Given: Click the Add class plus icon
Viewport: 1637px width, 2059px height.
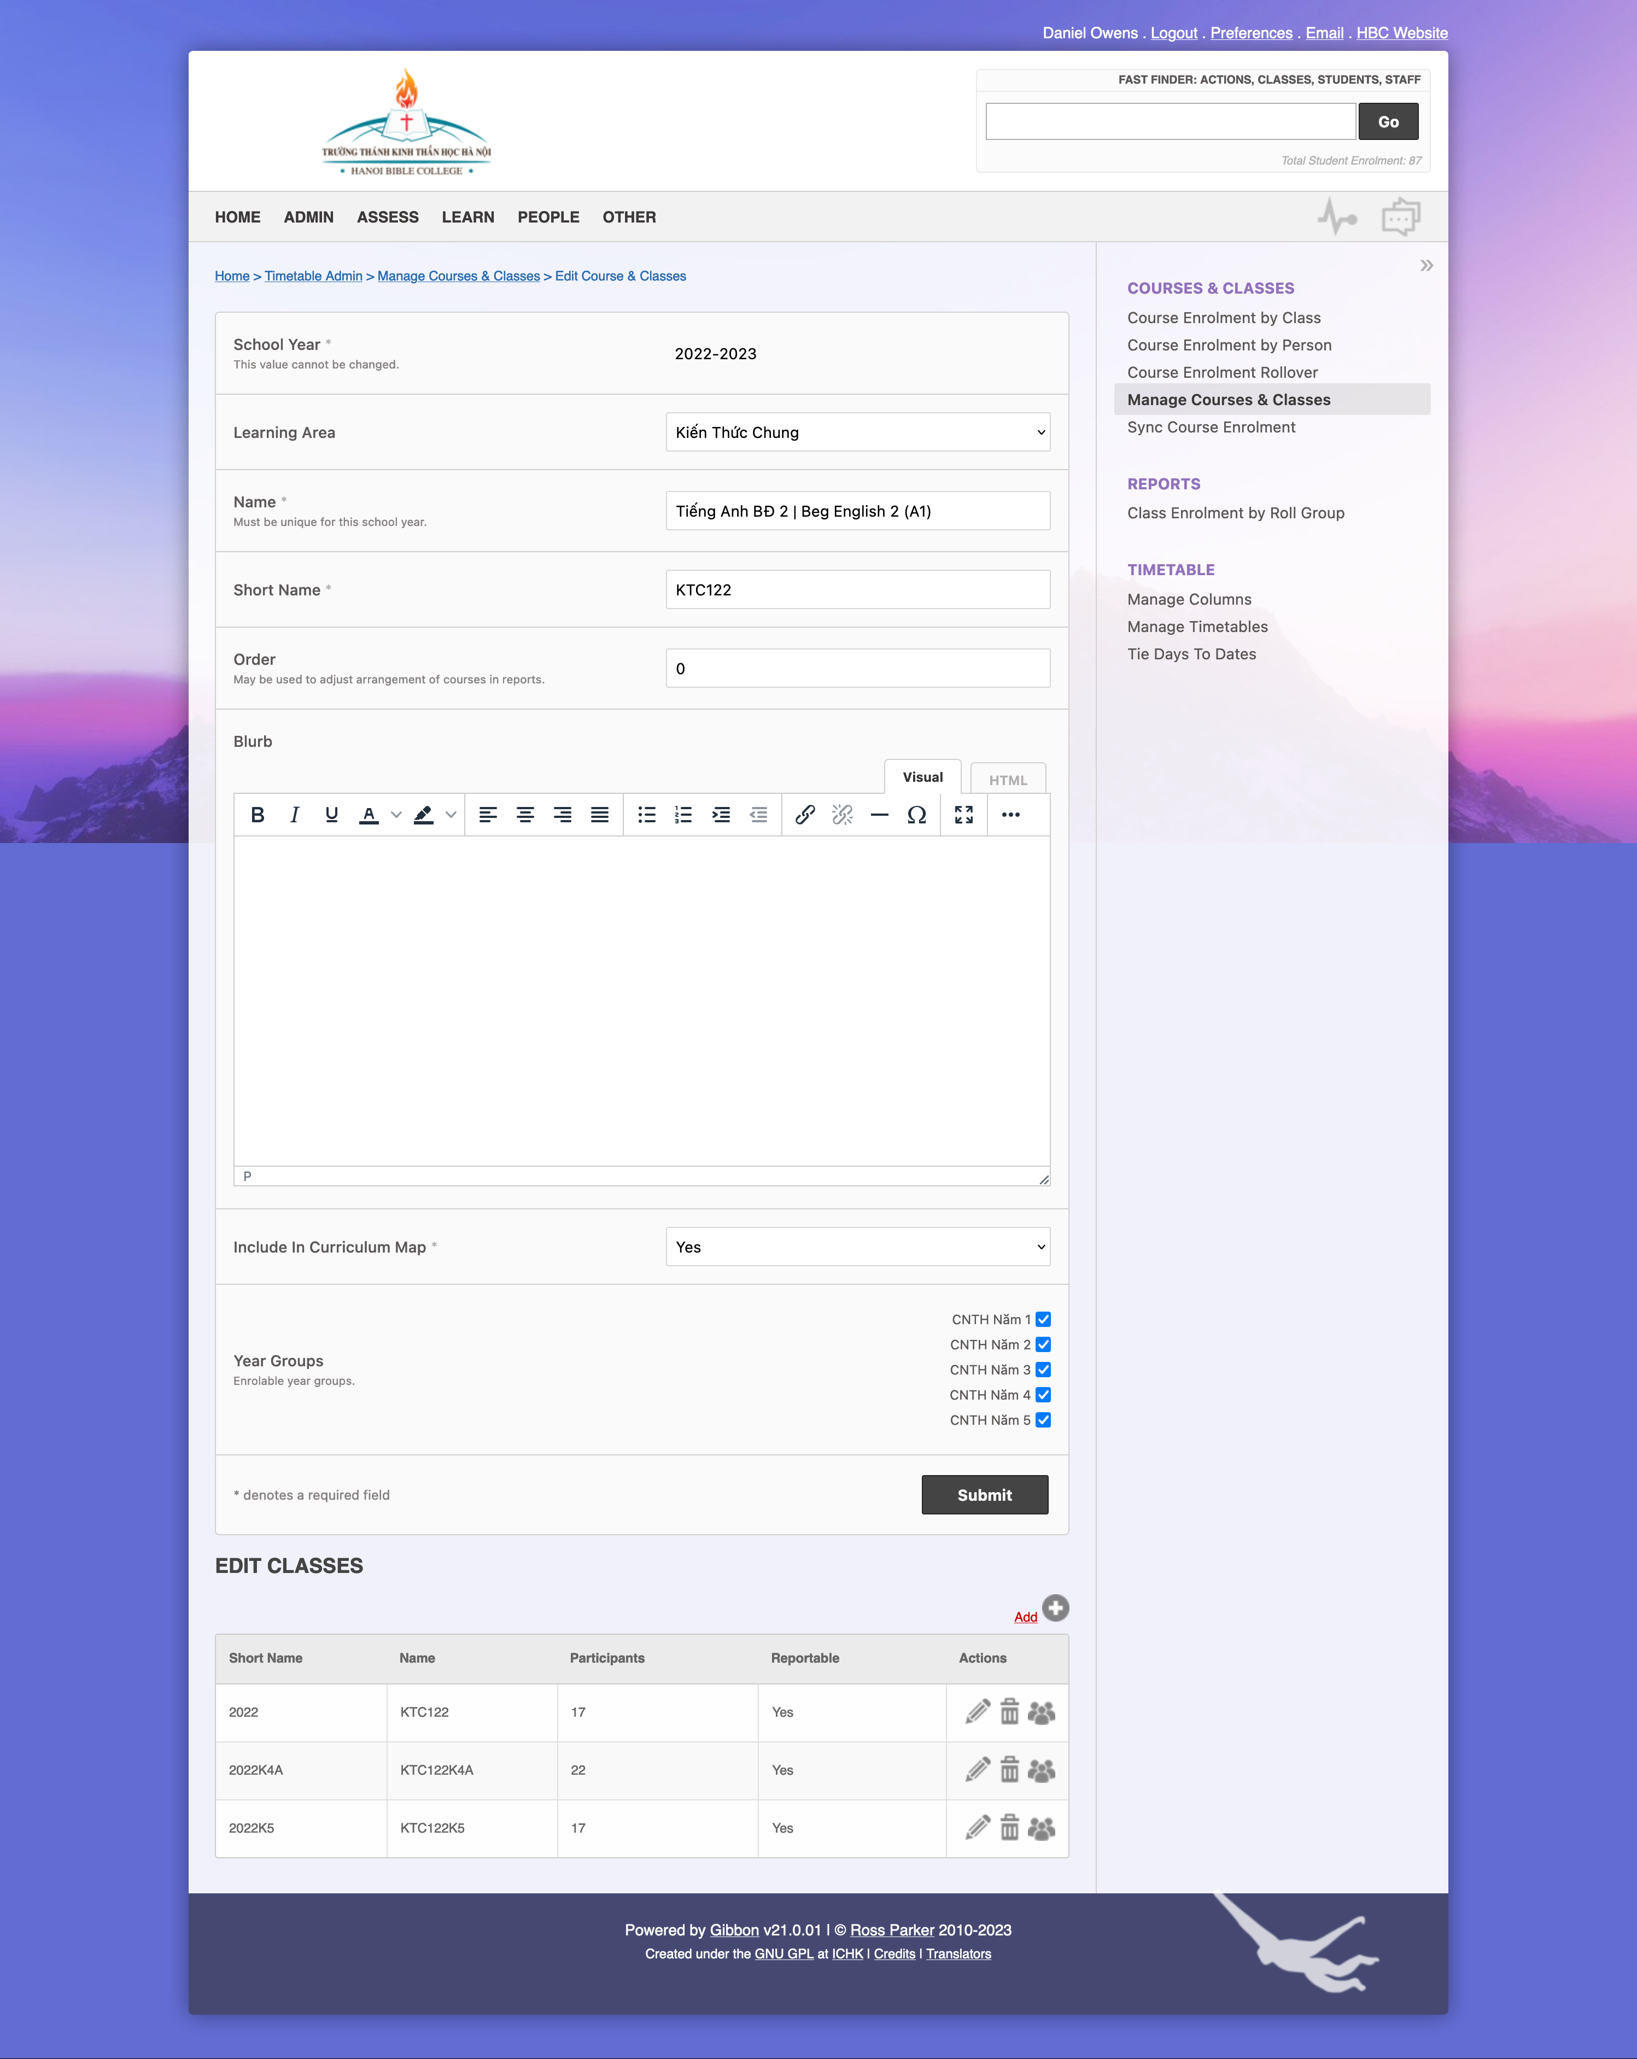Looking at the screenshot, I should point(1055,1608).
